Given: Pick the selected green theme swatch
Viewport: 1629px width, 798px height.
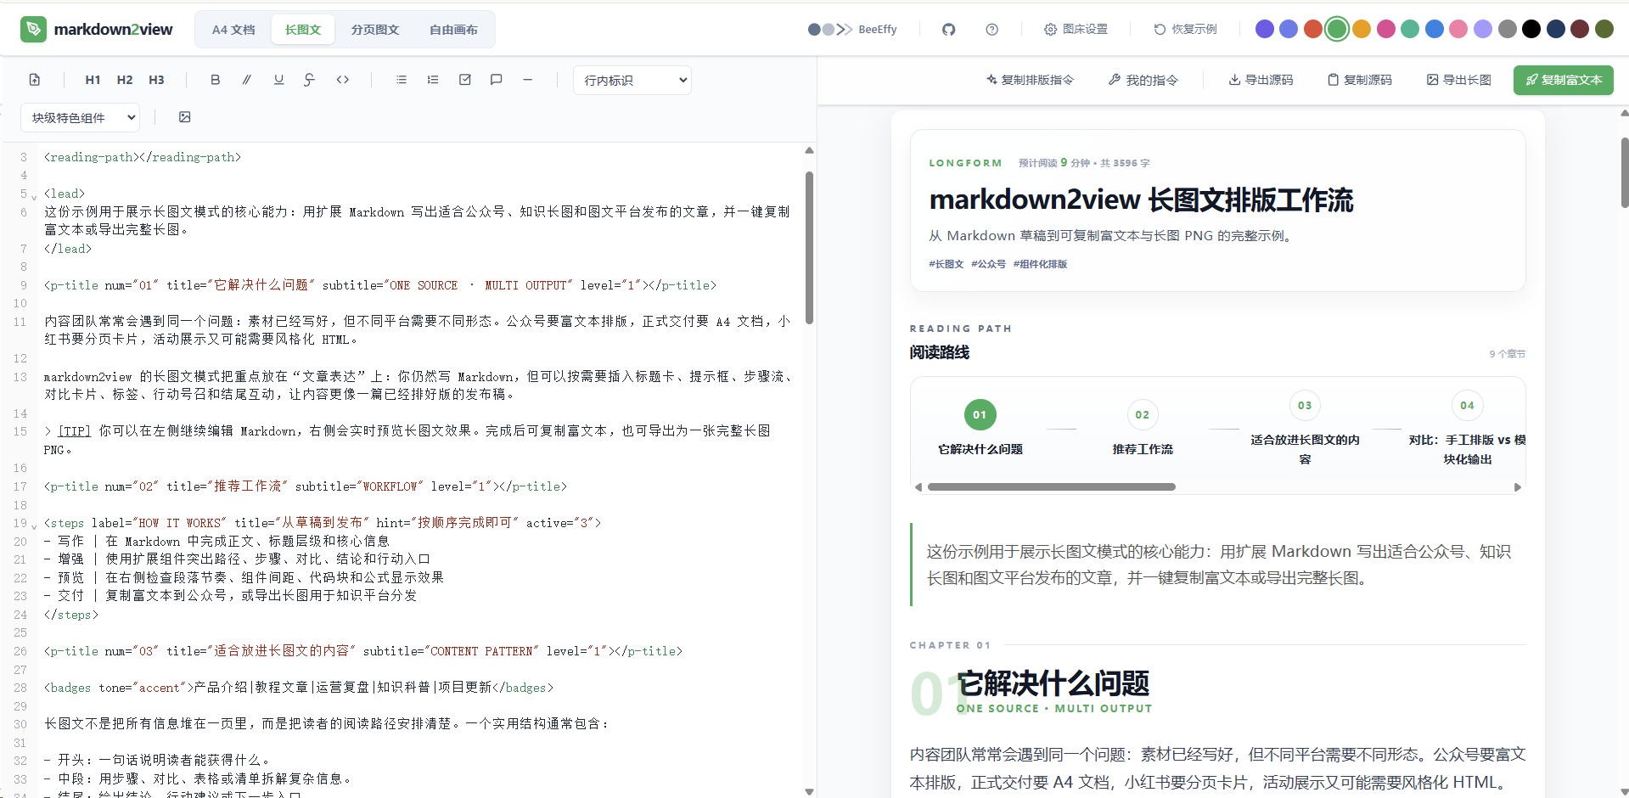Looking at the screenshot, I should [x=1337, y=29].
